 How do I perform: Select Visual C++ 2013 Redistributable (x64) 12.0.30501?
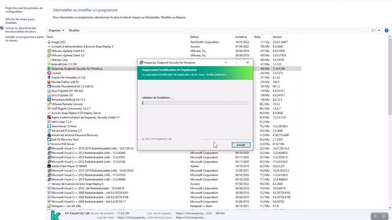pos(174,158)
